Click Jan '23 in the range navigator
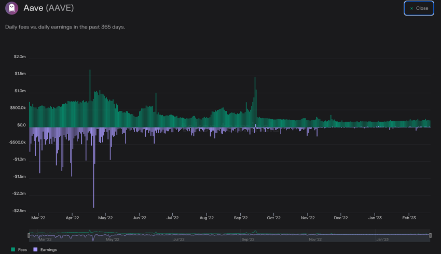The width and height of the screenshot is (441, 254). (x=382, y=239)
